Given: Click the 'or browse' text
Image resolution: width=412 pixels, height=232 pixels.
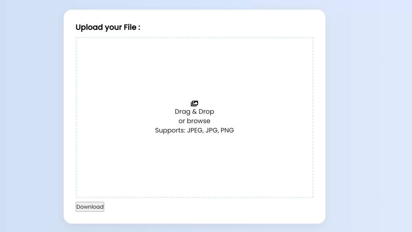Looking at the screenshot, I should click(194, 121).
